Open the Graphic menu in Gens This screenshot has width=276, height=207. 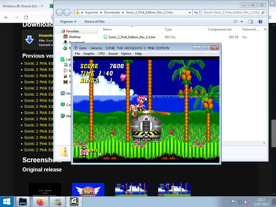pos(89,54)
